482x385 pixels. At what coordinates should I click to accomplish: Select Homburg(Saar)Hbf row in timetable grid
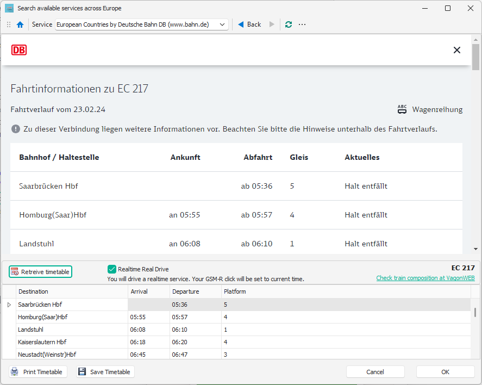236,317
